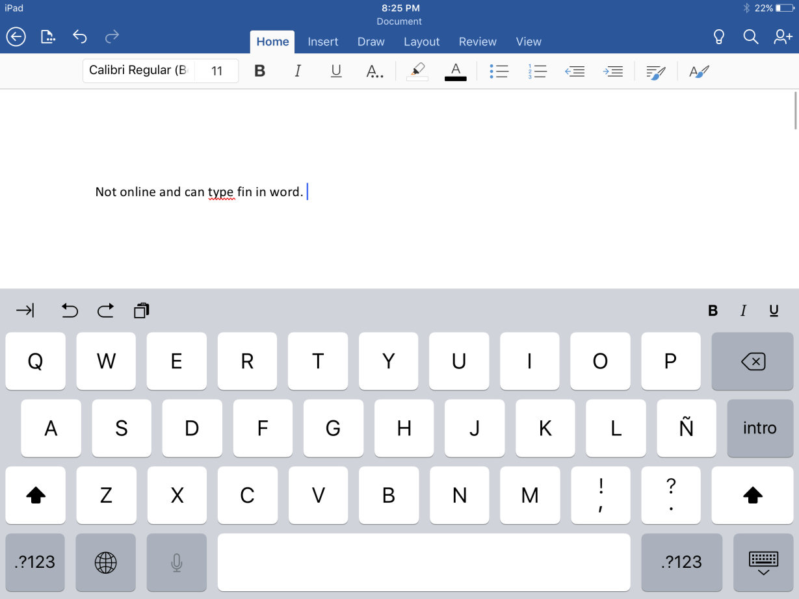
Task: Open paragraph formatting options
Action: click(x=656, y=71)
